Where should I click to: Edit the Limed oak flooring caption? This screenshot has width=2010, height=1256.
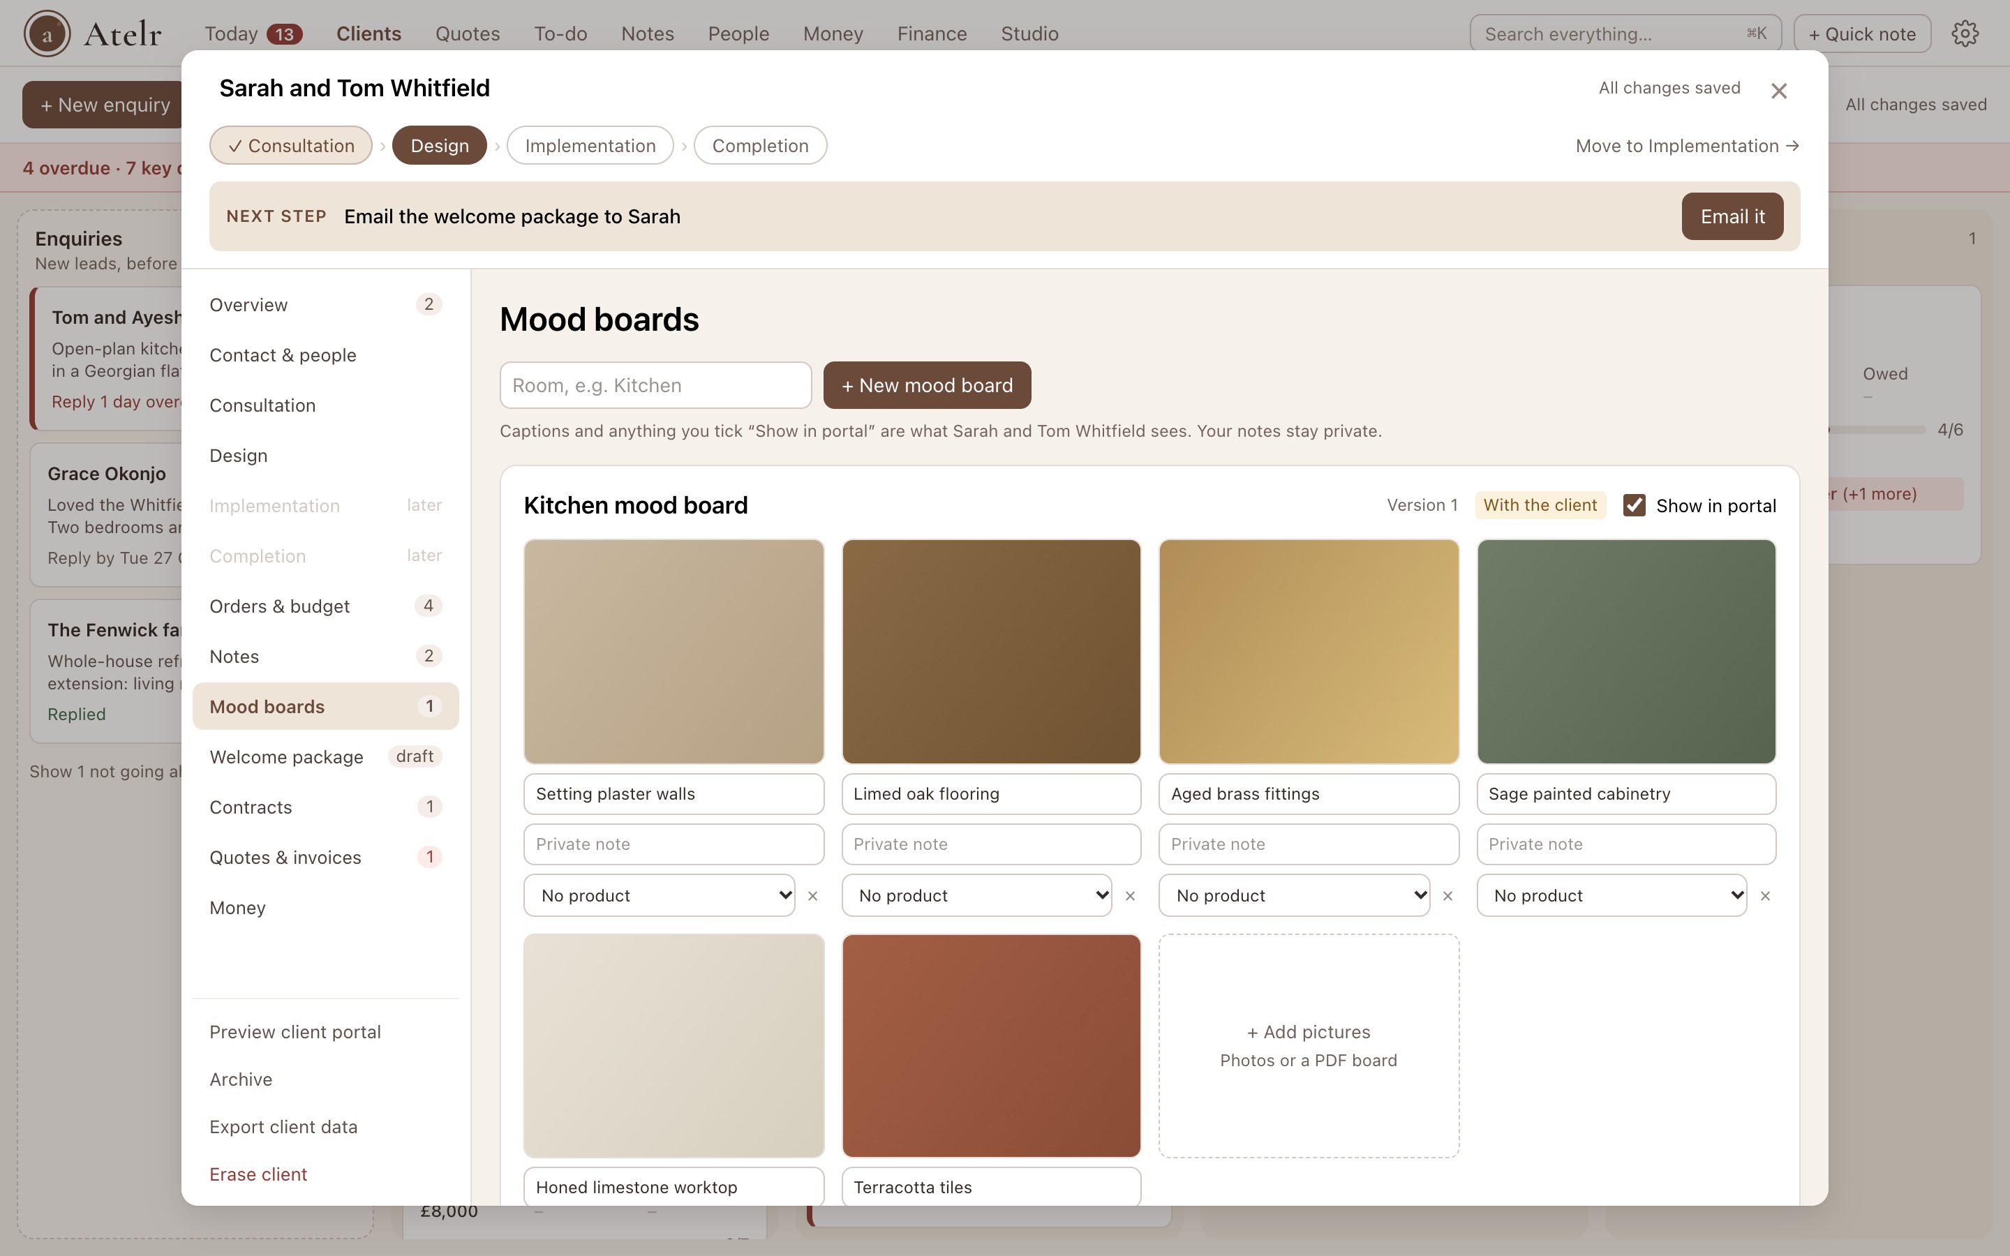pyautogui.click(x=991, y=793)
